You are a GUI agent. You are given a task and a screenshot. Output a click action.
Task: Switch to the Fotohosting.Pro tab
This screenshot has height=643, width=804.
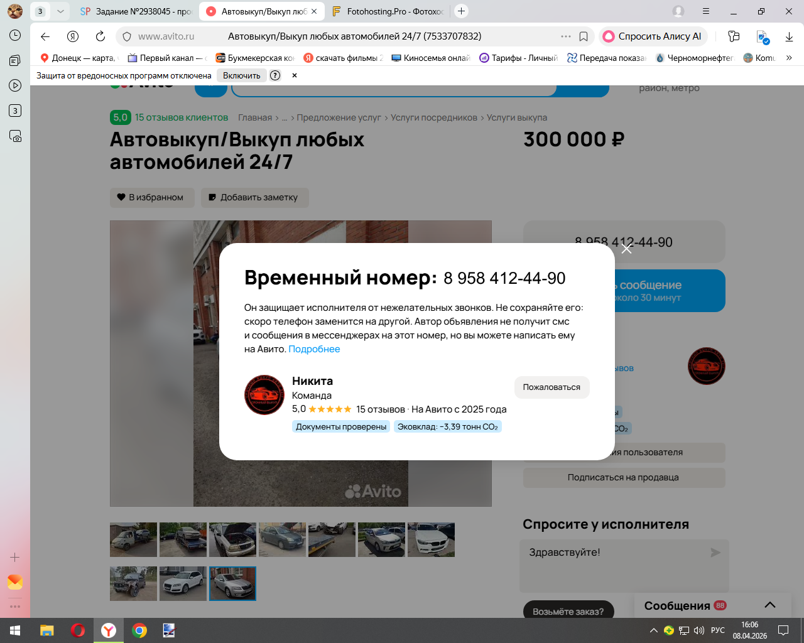click(x=388, y=11)
